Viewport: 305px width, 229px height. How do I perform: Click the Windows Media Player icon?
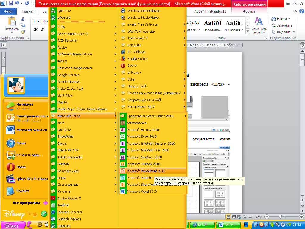point(123,11)
